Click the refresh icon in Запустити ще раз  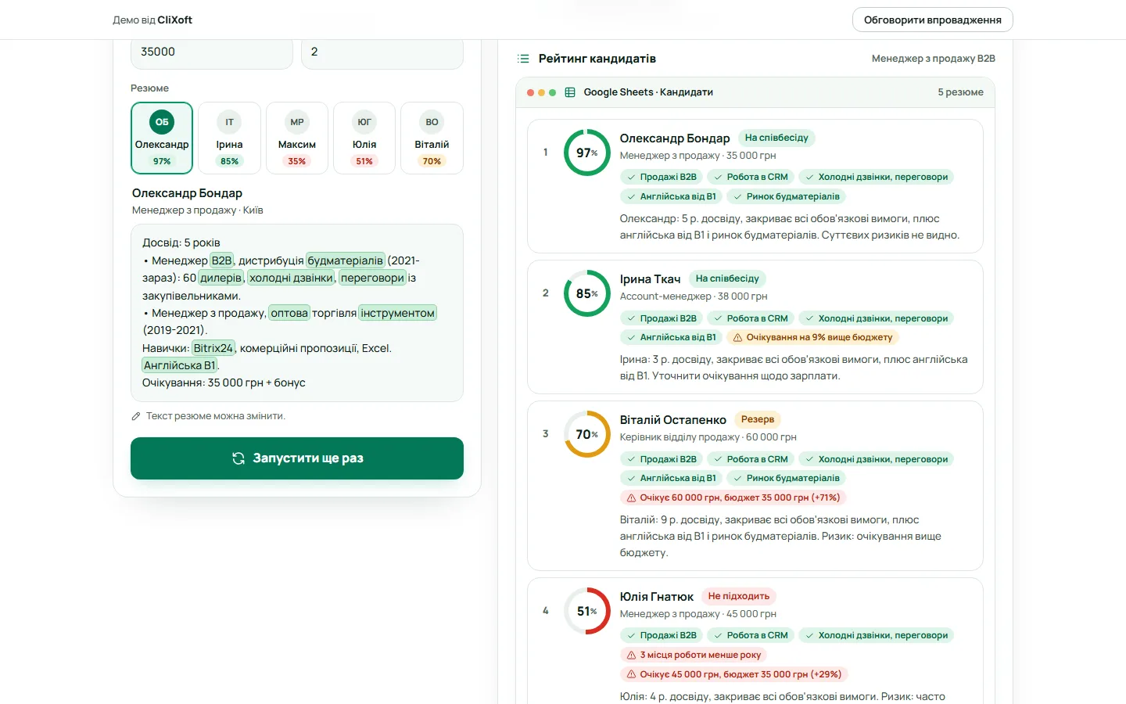pyautogui.click(x=238, y=458)
